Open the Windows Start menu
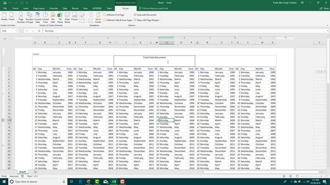This screenshot has width=330, height=185. coord(4,181)
